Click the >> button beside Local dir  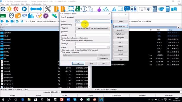pos(108,47)
